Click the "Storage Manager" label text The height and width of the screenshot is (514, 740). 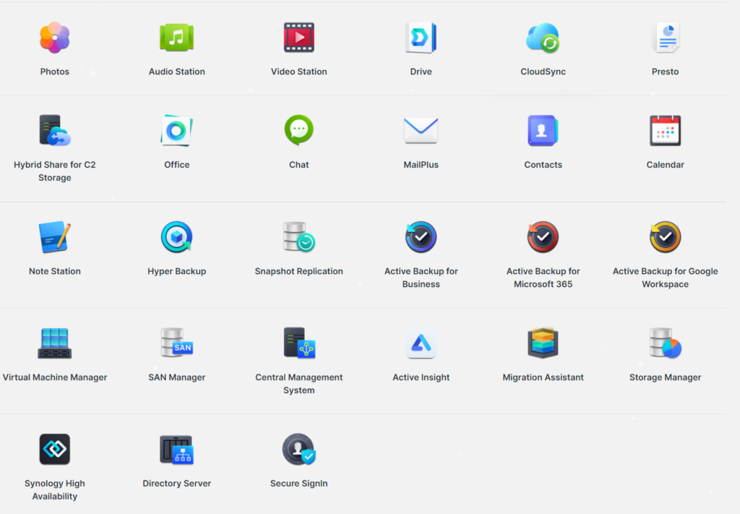point(666,377)
